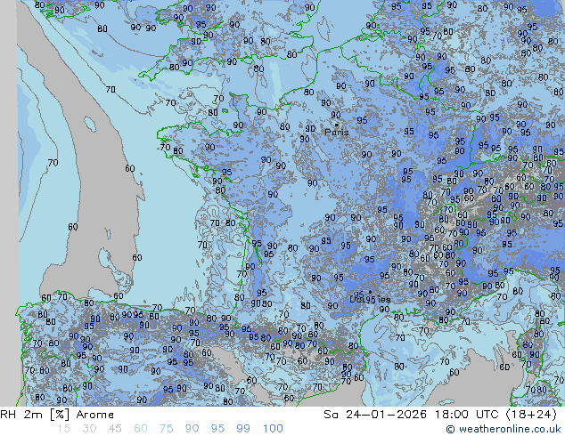This screenshot has width=565, height=436.
Task: Pick the 99 legend scale value
Action: [244, 428]
